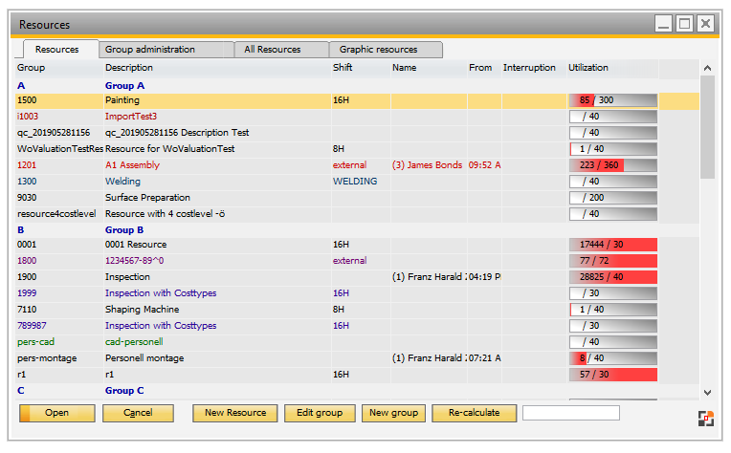Click the Painting utilization bar 85 / 300

612,100
